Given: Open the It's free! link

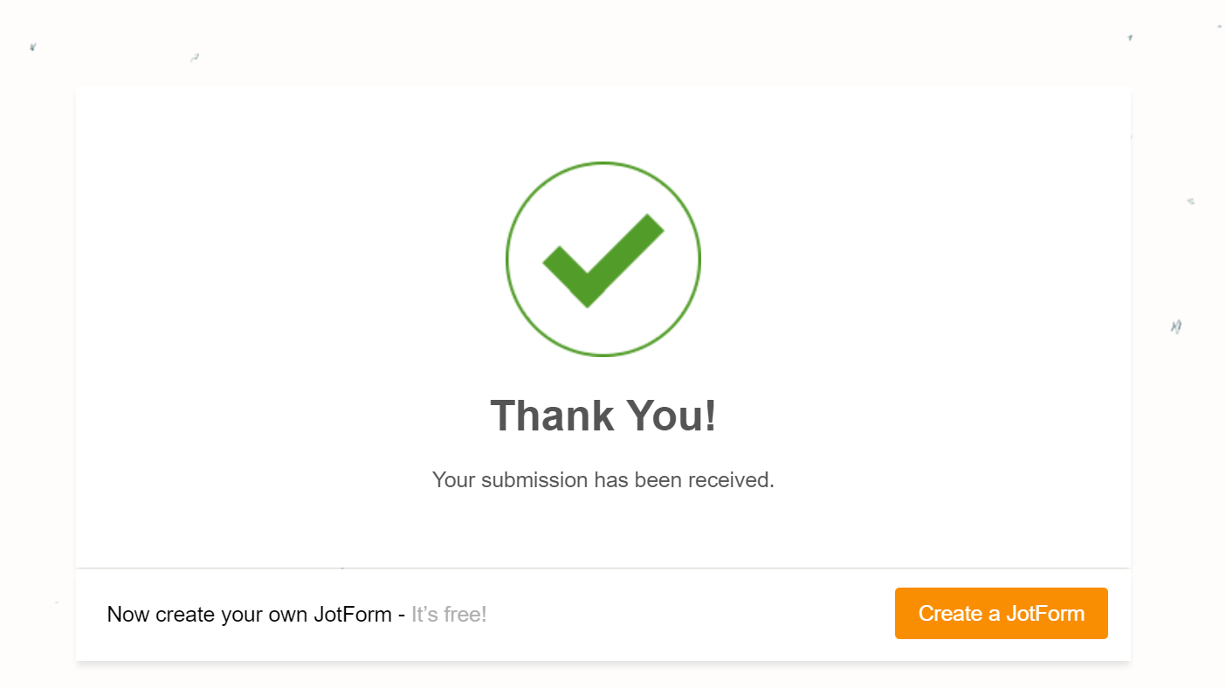Looking at the screenshot, I should coord(448,614).
